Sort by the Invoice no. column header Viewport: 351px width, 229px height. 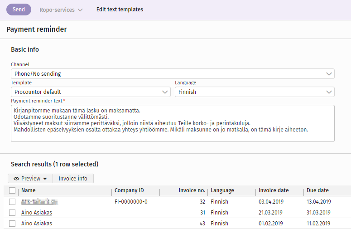(192, 190)
